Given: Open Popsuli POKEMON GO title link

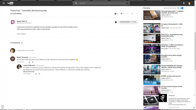Looking at the screenshot, I should (x=172, y=66).
